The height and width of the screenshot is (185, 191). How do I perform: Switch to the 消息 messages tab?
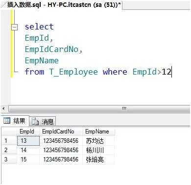click(43, 121)
